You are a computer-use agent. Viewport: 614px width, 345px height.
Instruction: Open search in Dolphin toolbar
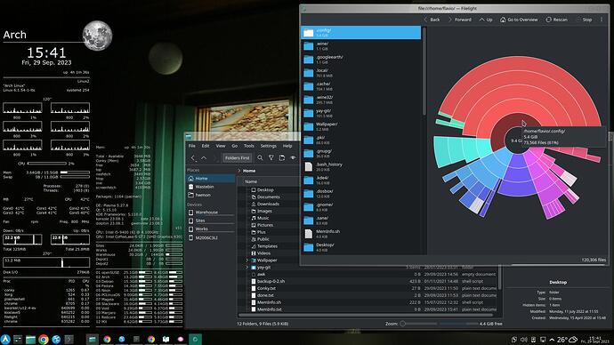(x=260, y=157)
